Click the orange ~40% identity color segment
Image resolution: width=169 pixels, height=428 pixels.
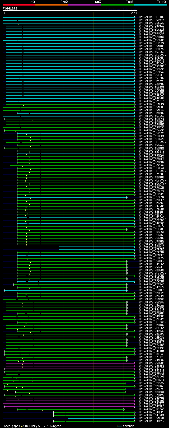52,4
